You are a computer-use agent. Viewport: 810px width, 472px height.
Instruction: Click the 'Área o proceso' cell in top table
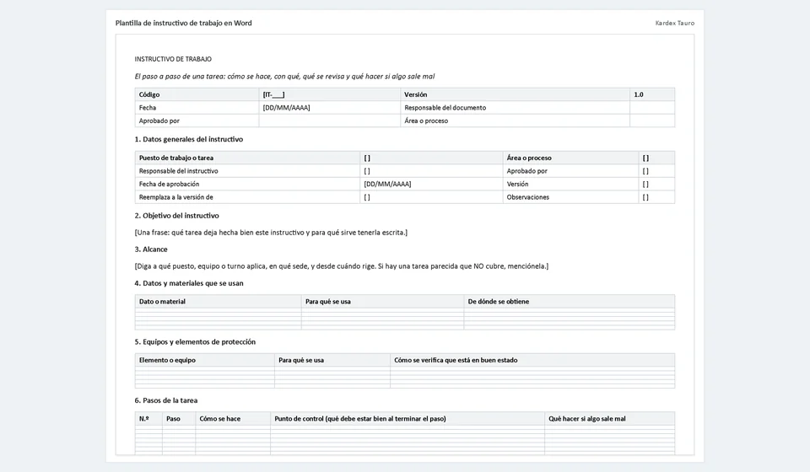(x=515, y=121)
